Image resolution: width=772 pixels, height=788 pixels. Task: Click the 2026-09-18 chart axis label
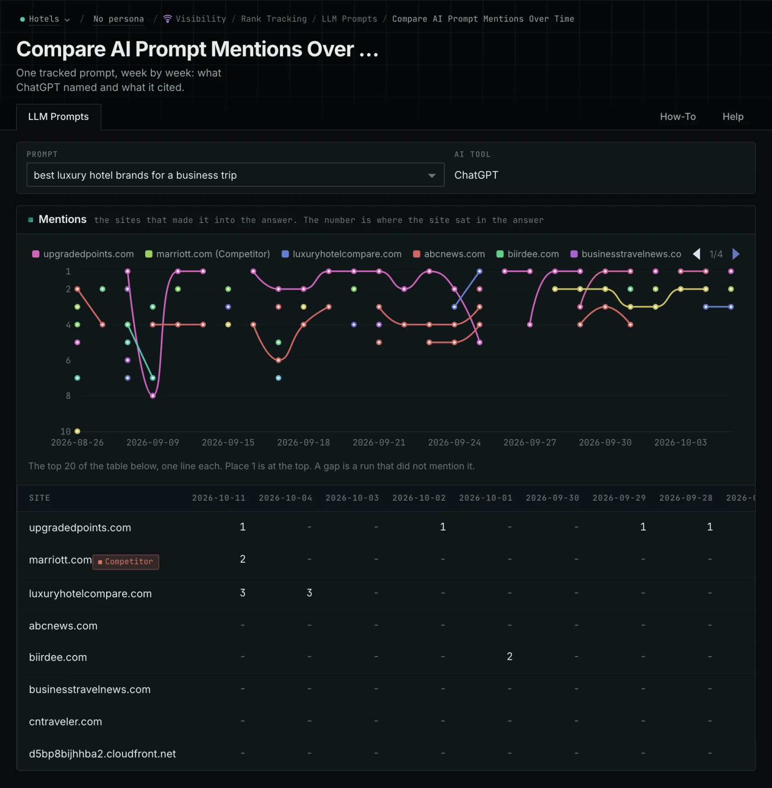[303, 442]
